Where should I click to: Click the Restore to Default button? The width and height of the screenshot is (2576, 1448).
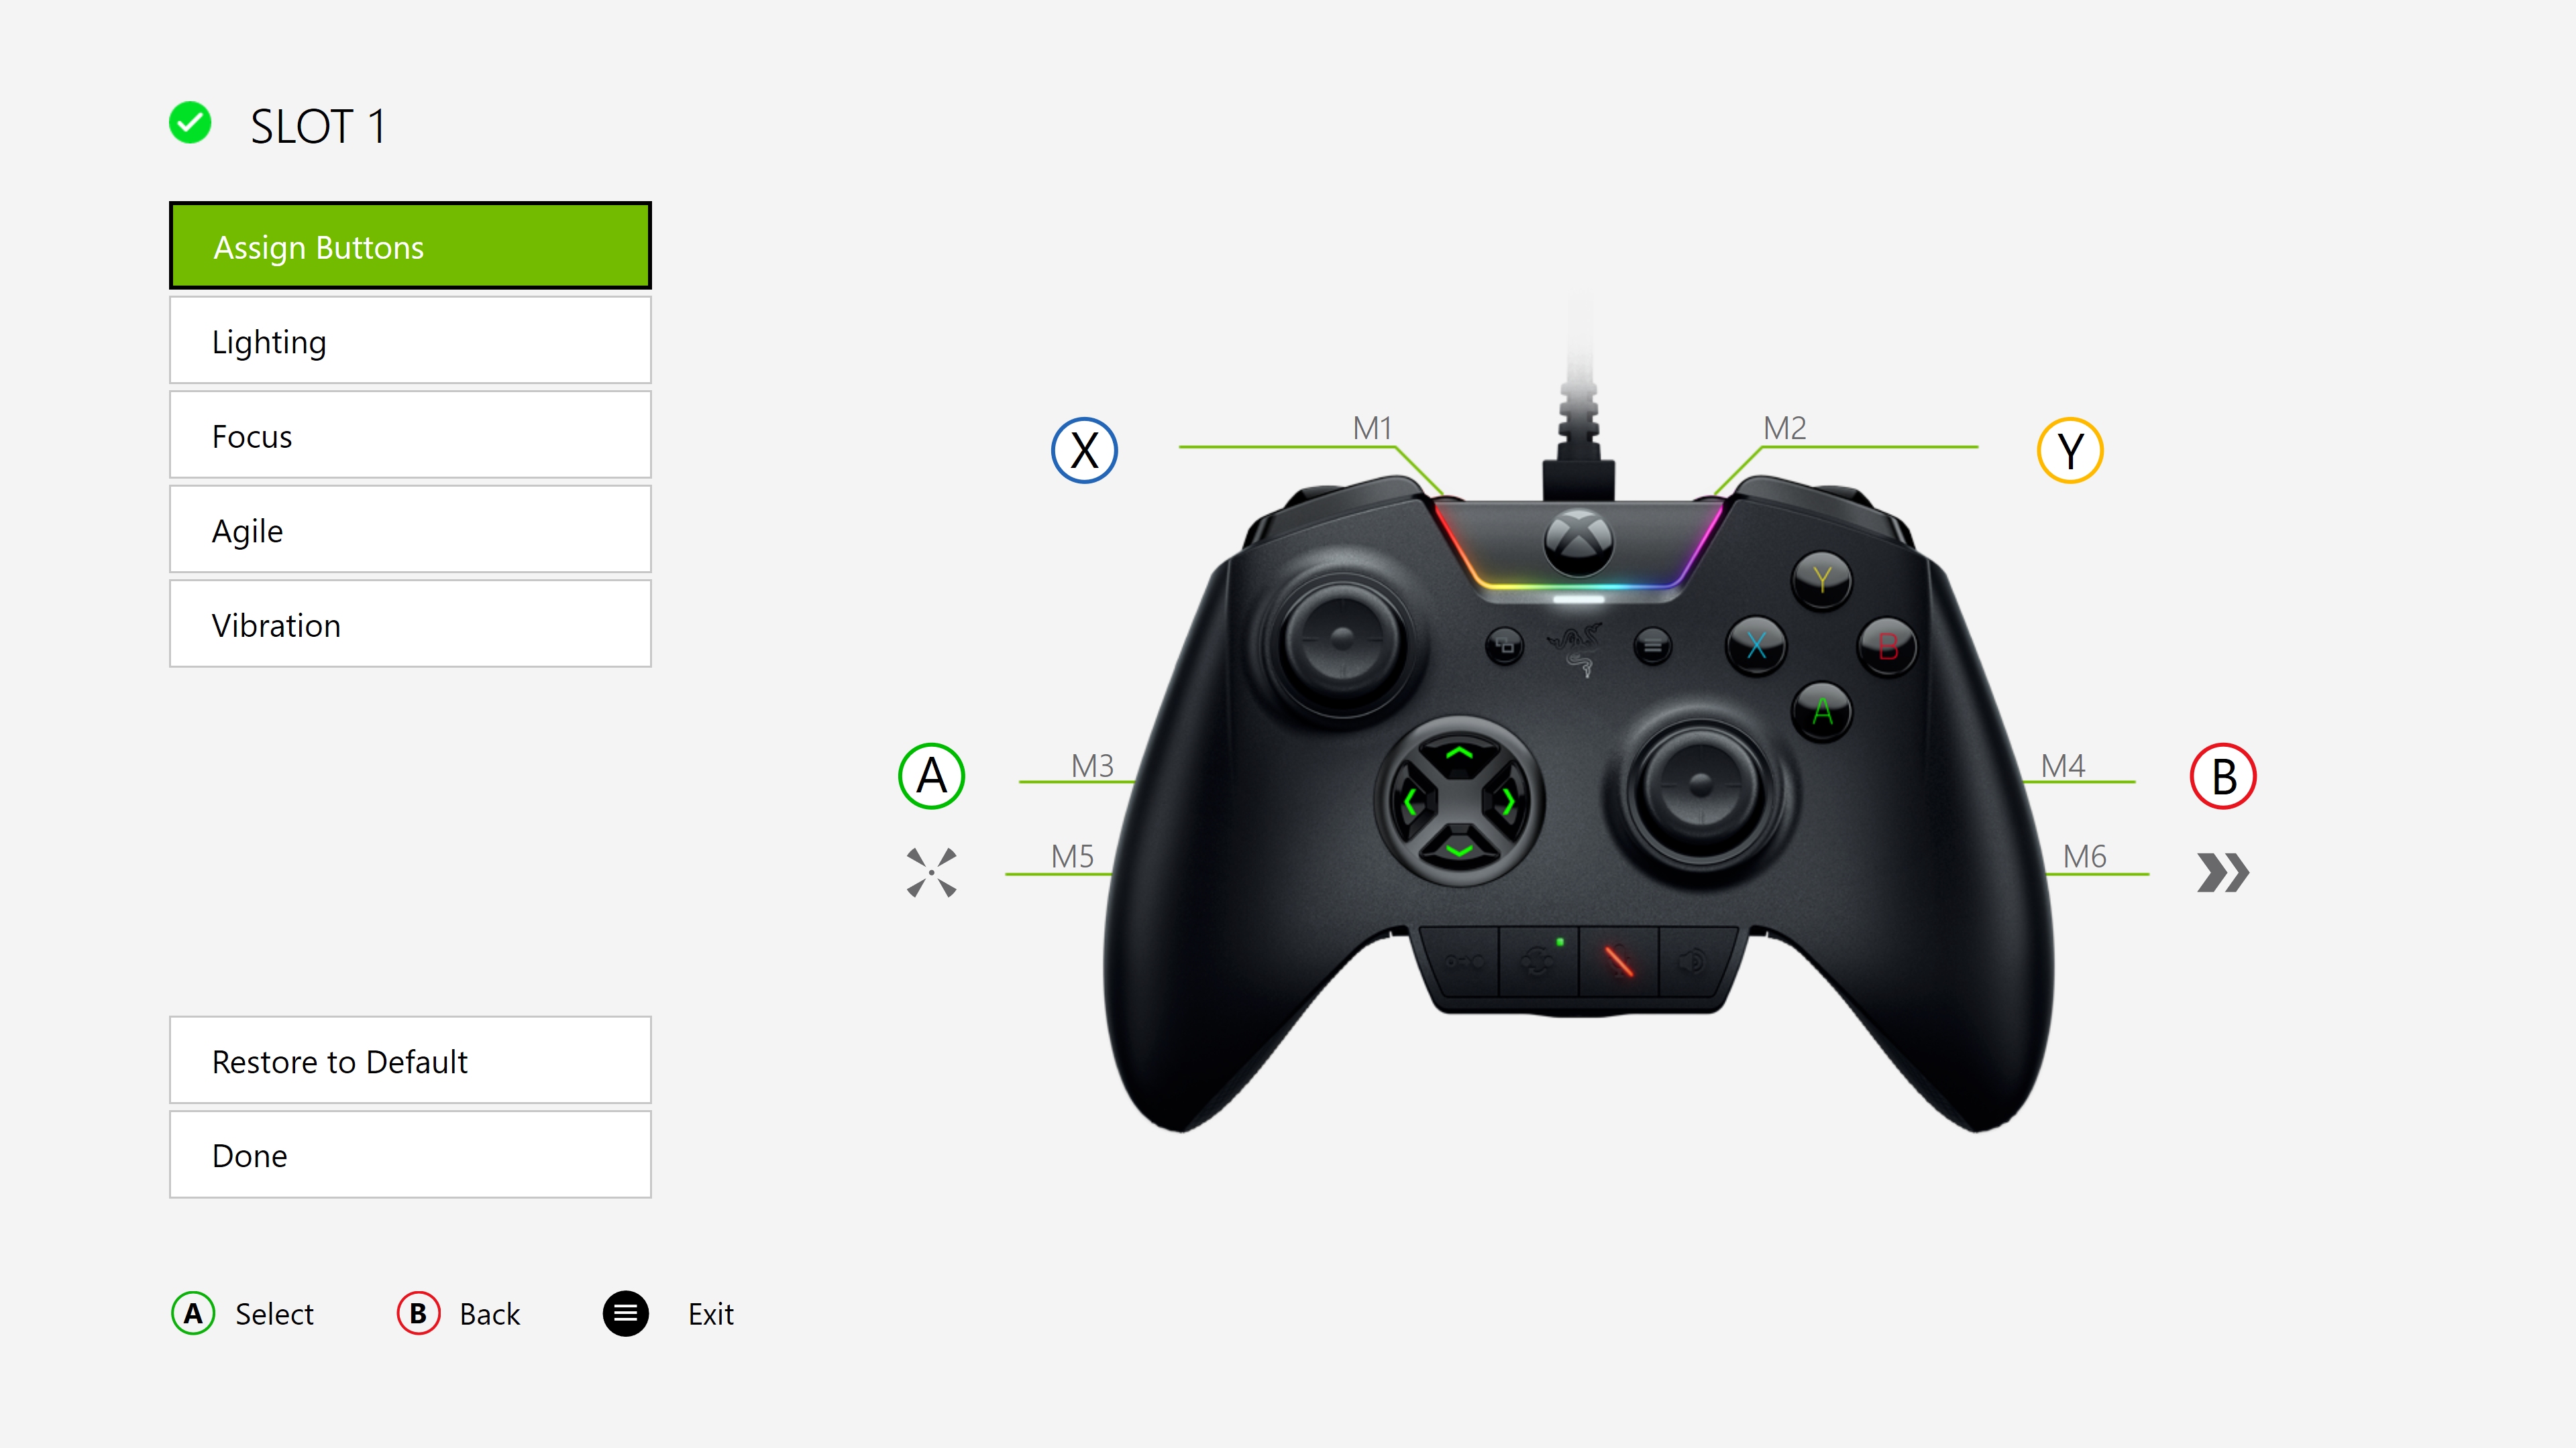click(413, 1061)
